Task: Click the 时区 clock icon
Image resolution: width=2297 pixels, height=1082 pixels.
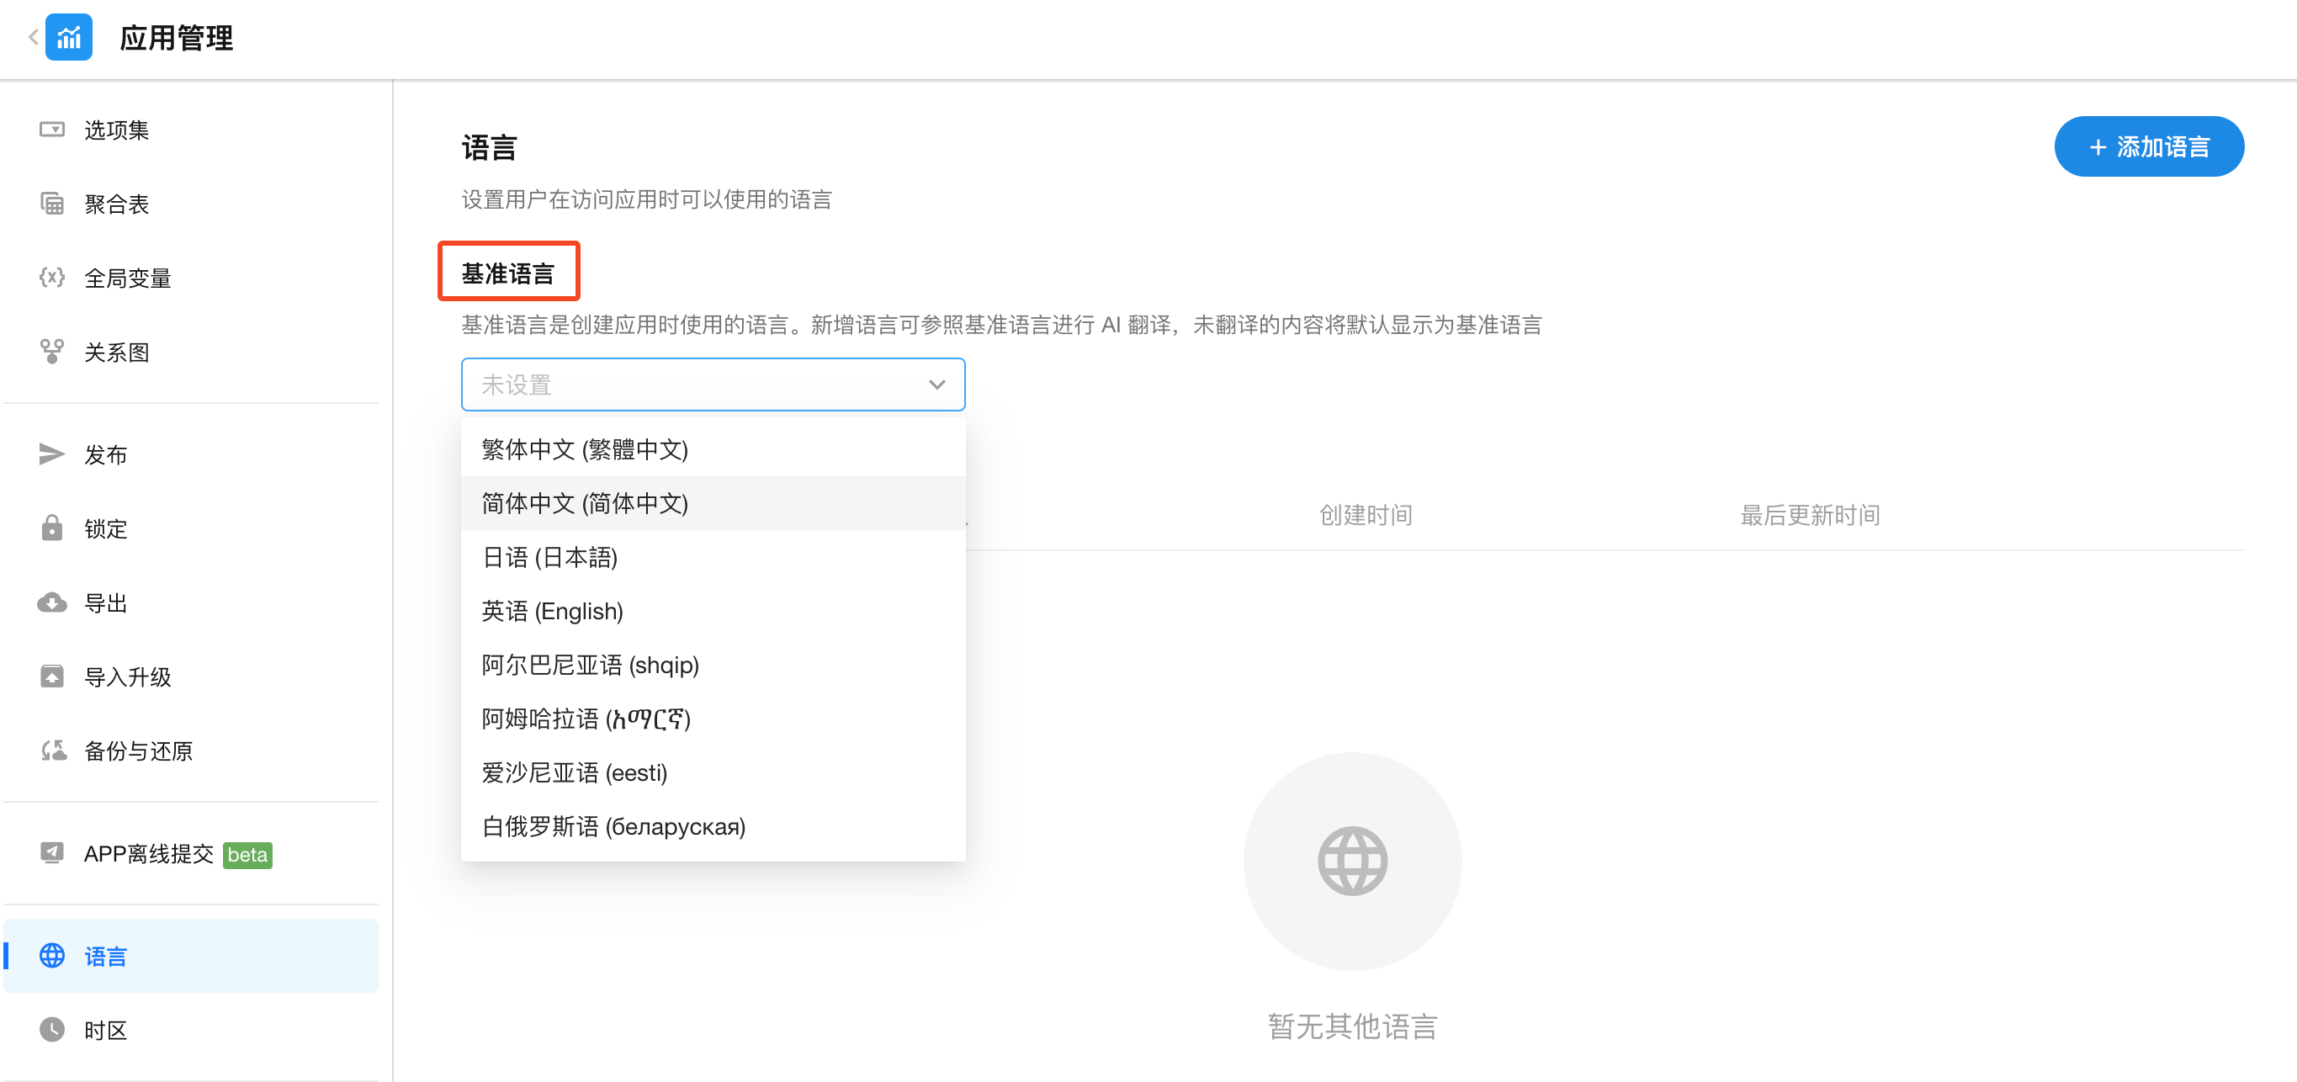Action: point(51,1029)
